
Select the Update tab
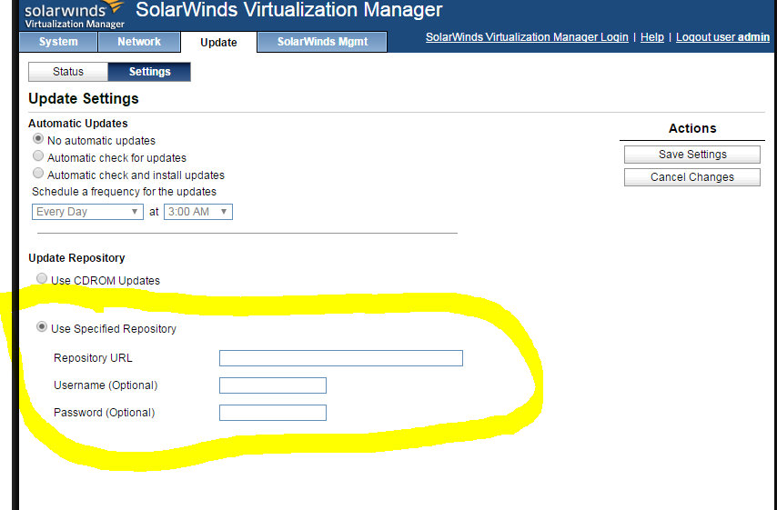(x=218, y=42)
